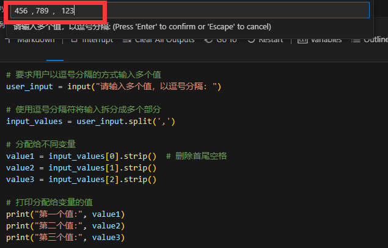Click comment line 使用逗号分隔符将输入拆分成多个部分
Viewport: 388px width, 248px height.
click(84, 109)
